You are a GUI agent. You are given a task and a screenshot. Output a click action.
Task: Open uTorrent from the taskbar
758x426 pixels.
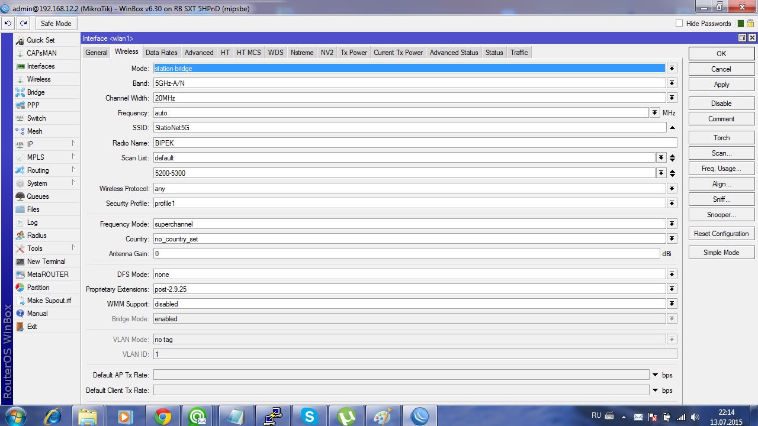[x=346, y=417]
